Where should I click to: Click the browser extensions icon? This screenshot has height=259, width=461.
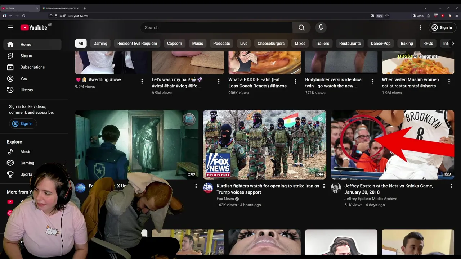pos(429,16)
